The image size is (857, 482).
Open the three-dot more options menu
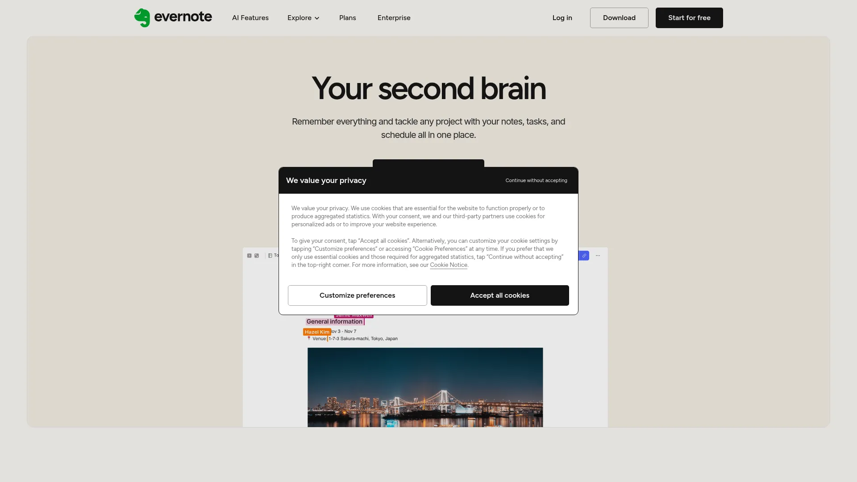(x=598, y=256)
